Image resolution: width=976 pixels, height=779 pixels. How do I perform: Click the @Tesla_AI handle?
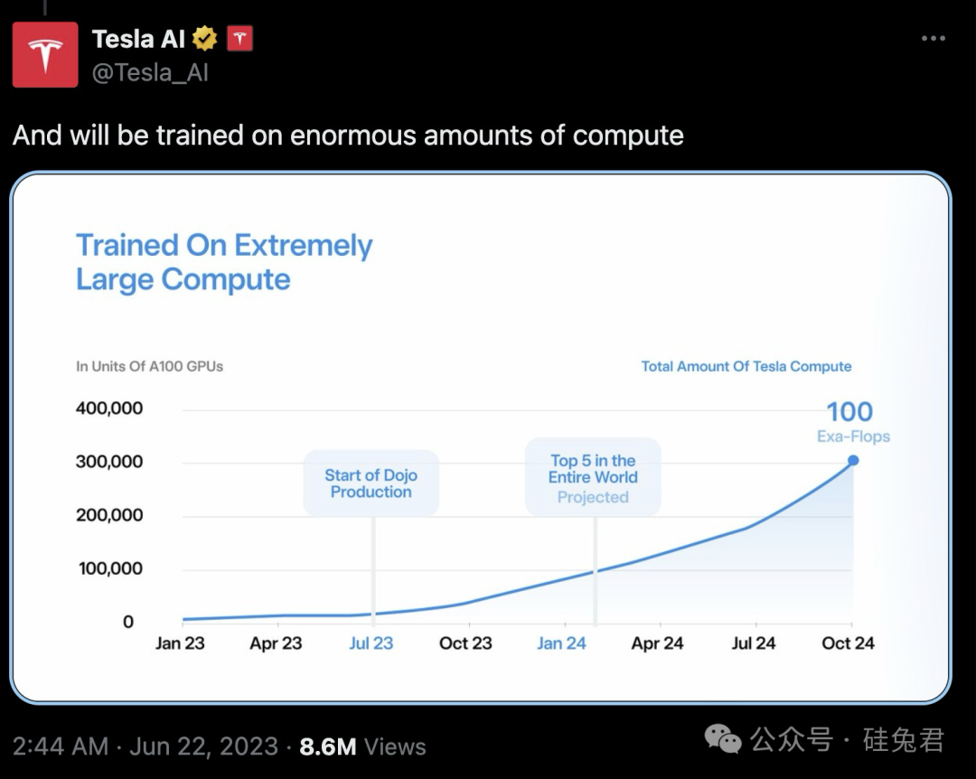coord(150,72)
